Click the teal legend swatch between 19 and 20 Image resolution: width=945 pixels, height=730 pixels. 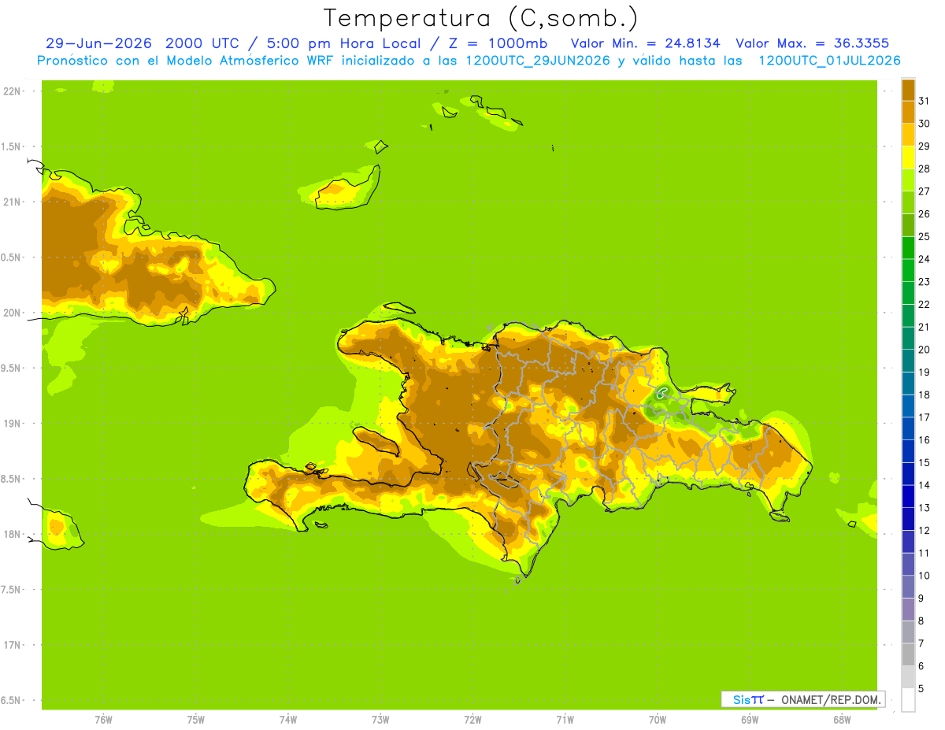(x=908, y=361)
